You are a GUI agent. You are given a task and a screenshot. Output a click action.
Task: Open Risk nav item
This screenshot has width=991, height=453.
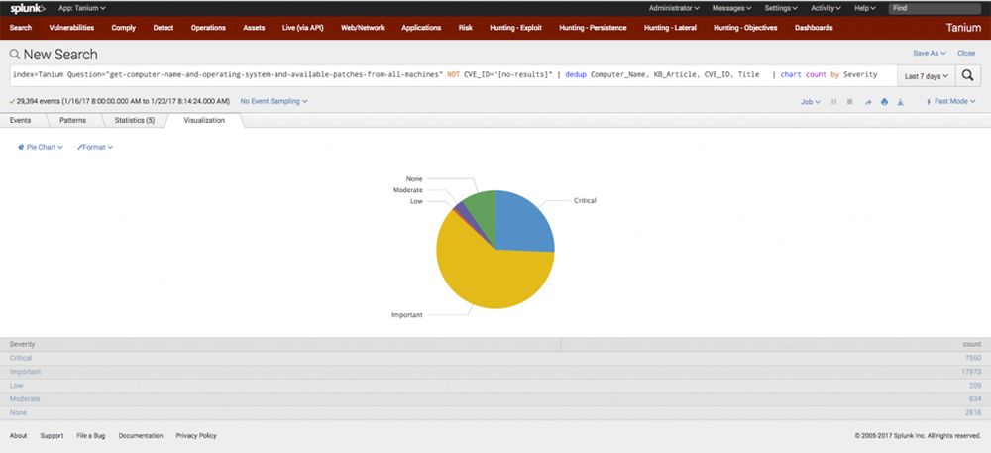466,28
